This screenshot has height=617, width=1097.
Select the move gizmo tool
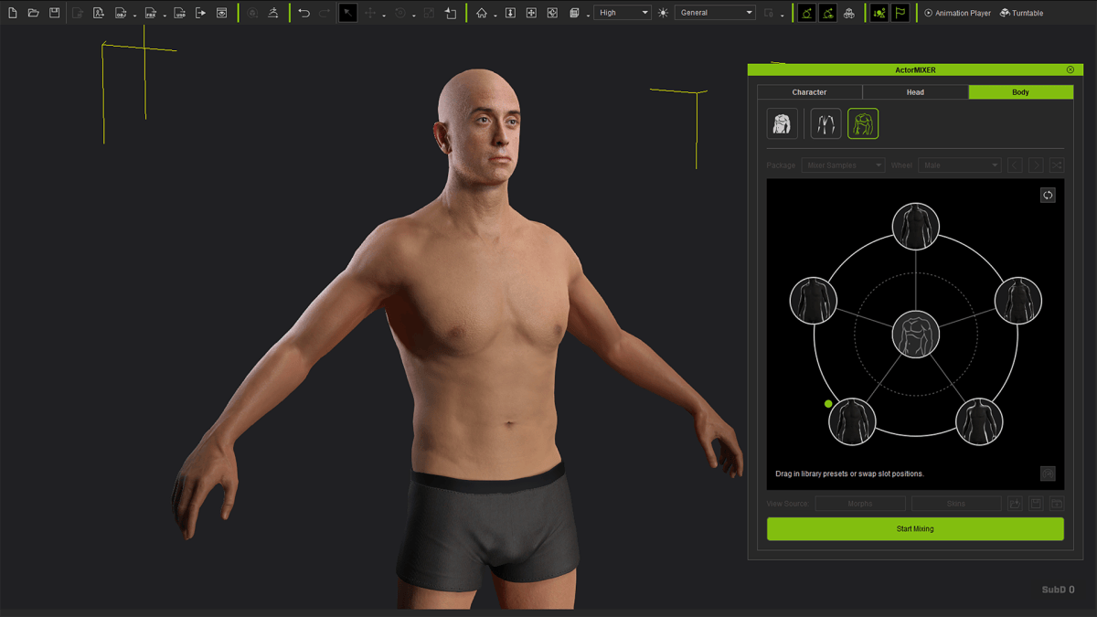coord(371,13)
